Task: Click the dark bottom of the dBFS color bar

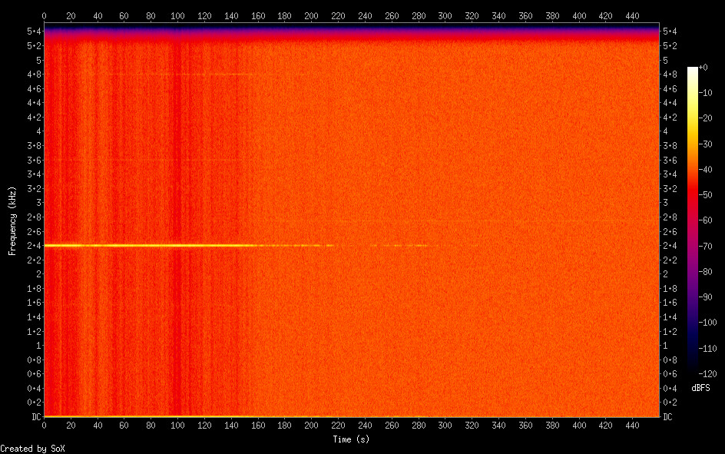Action: 692,369
